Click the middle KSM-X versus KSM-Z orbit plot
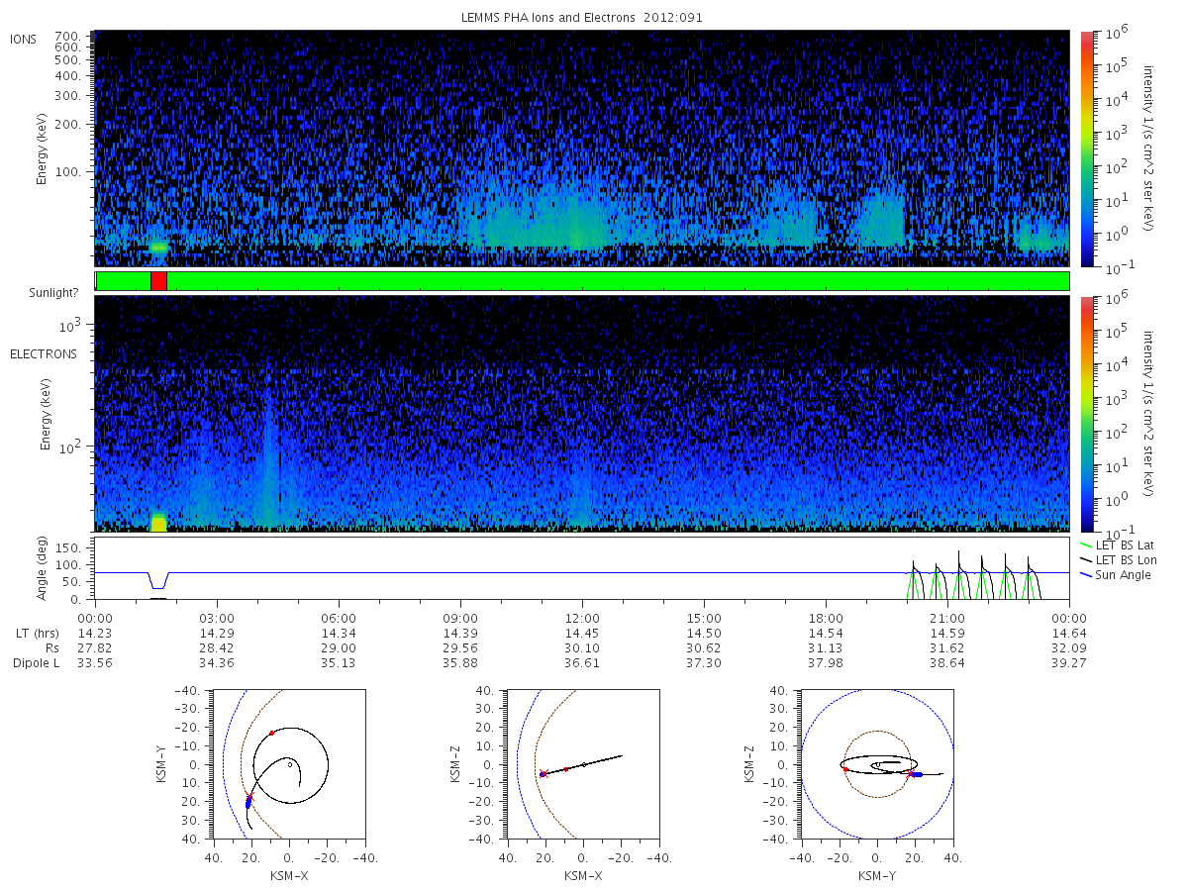The height and width of the screenshot is (891, 1188). tap(583, 763)
